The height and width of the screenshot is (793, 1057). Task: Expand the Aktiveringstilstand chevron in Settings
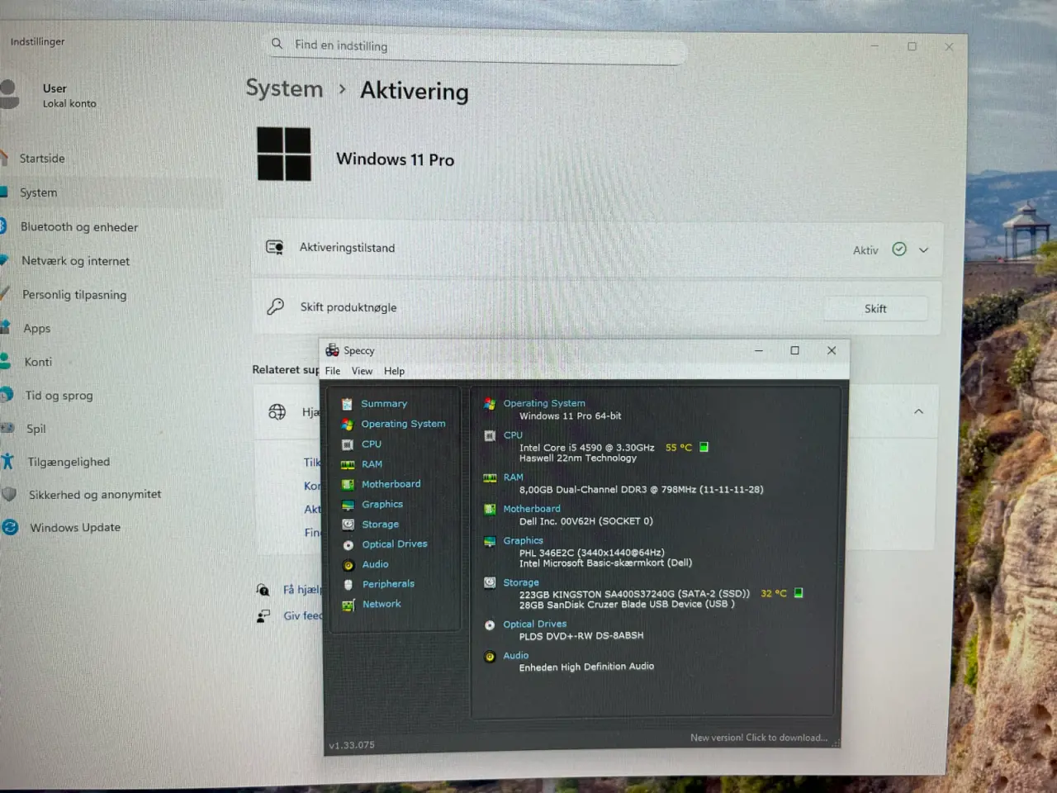coord(923,249)
